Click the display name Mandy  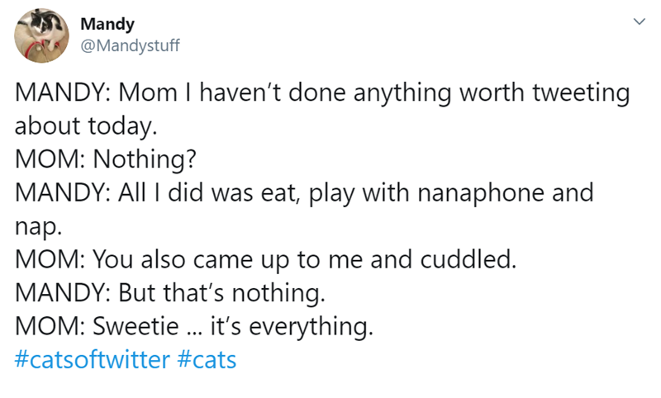102,24
